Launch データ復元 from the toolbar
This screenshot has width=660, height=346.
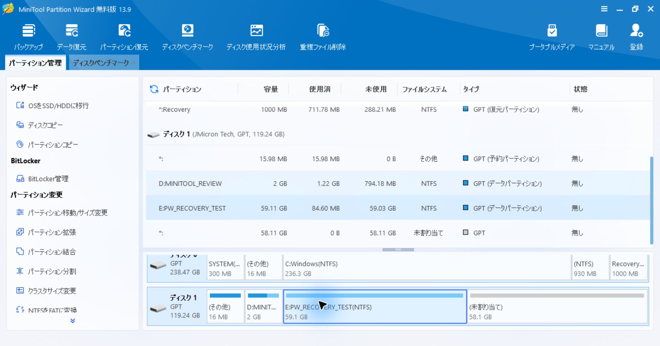pyautogui.click(x=71, y=37)
